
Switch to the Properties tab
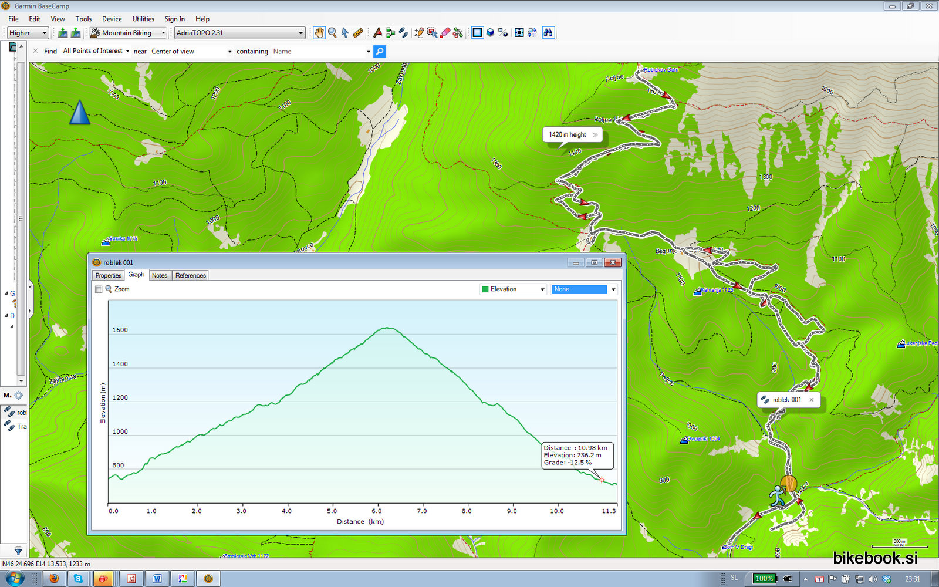tap(109, 276)
